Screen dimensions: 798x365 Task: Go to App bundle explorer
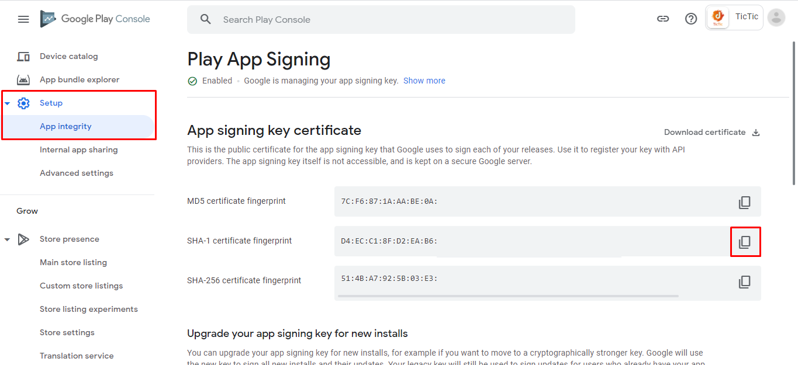click(79, 80)
